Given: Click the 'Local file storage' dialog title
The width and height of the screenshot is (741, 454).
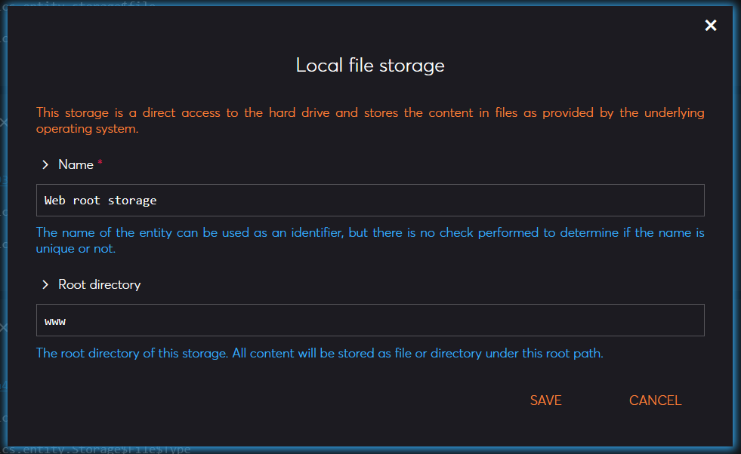Looking at the screenshot, I should click(369, 66).
